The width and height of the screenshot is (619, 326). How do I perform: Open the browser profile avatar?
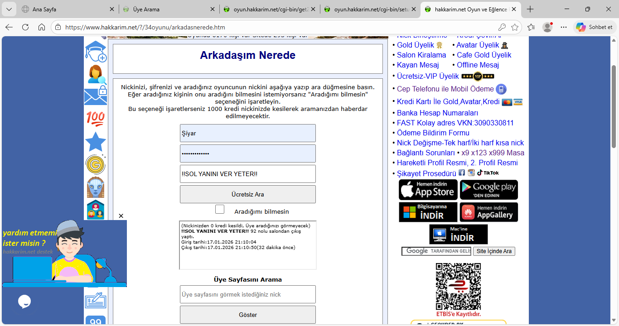pyautogui.click(x=548, y=27)
